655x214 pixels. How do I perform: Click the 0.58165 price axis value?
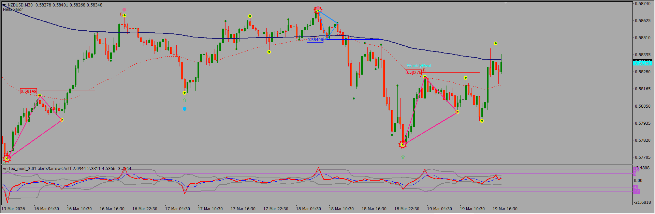(643, 89)
